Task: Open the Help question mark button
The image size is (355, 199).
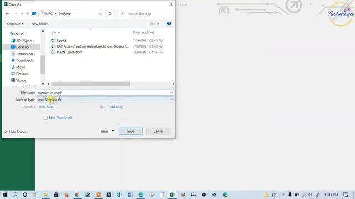Action: (x=169, y=23)
